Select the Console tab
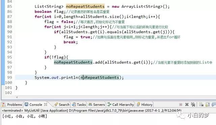216x125 pixels. tap(33, 105)
